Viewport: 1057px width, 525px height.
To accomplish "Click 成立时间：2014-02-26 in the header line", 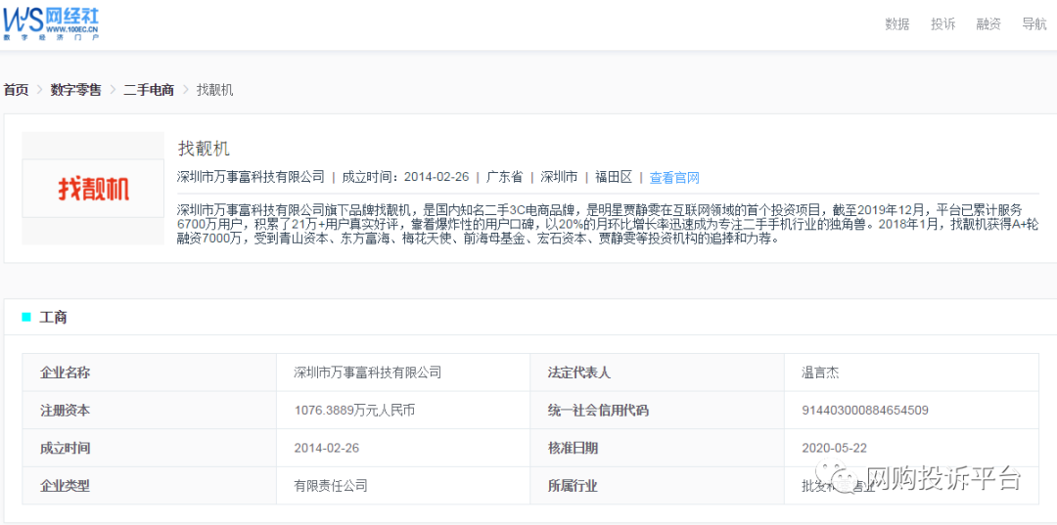I will 405,178.
